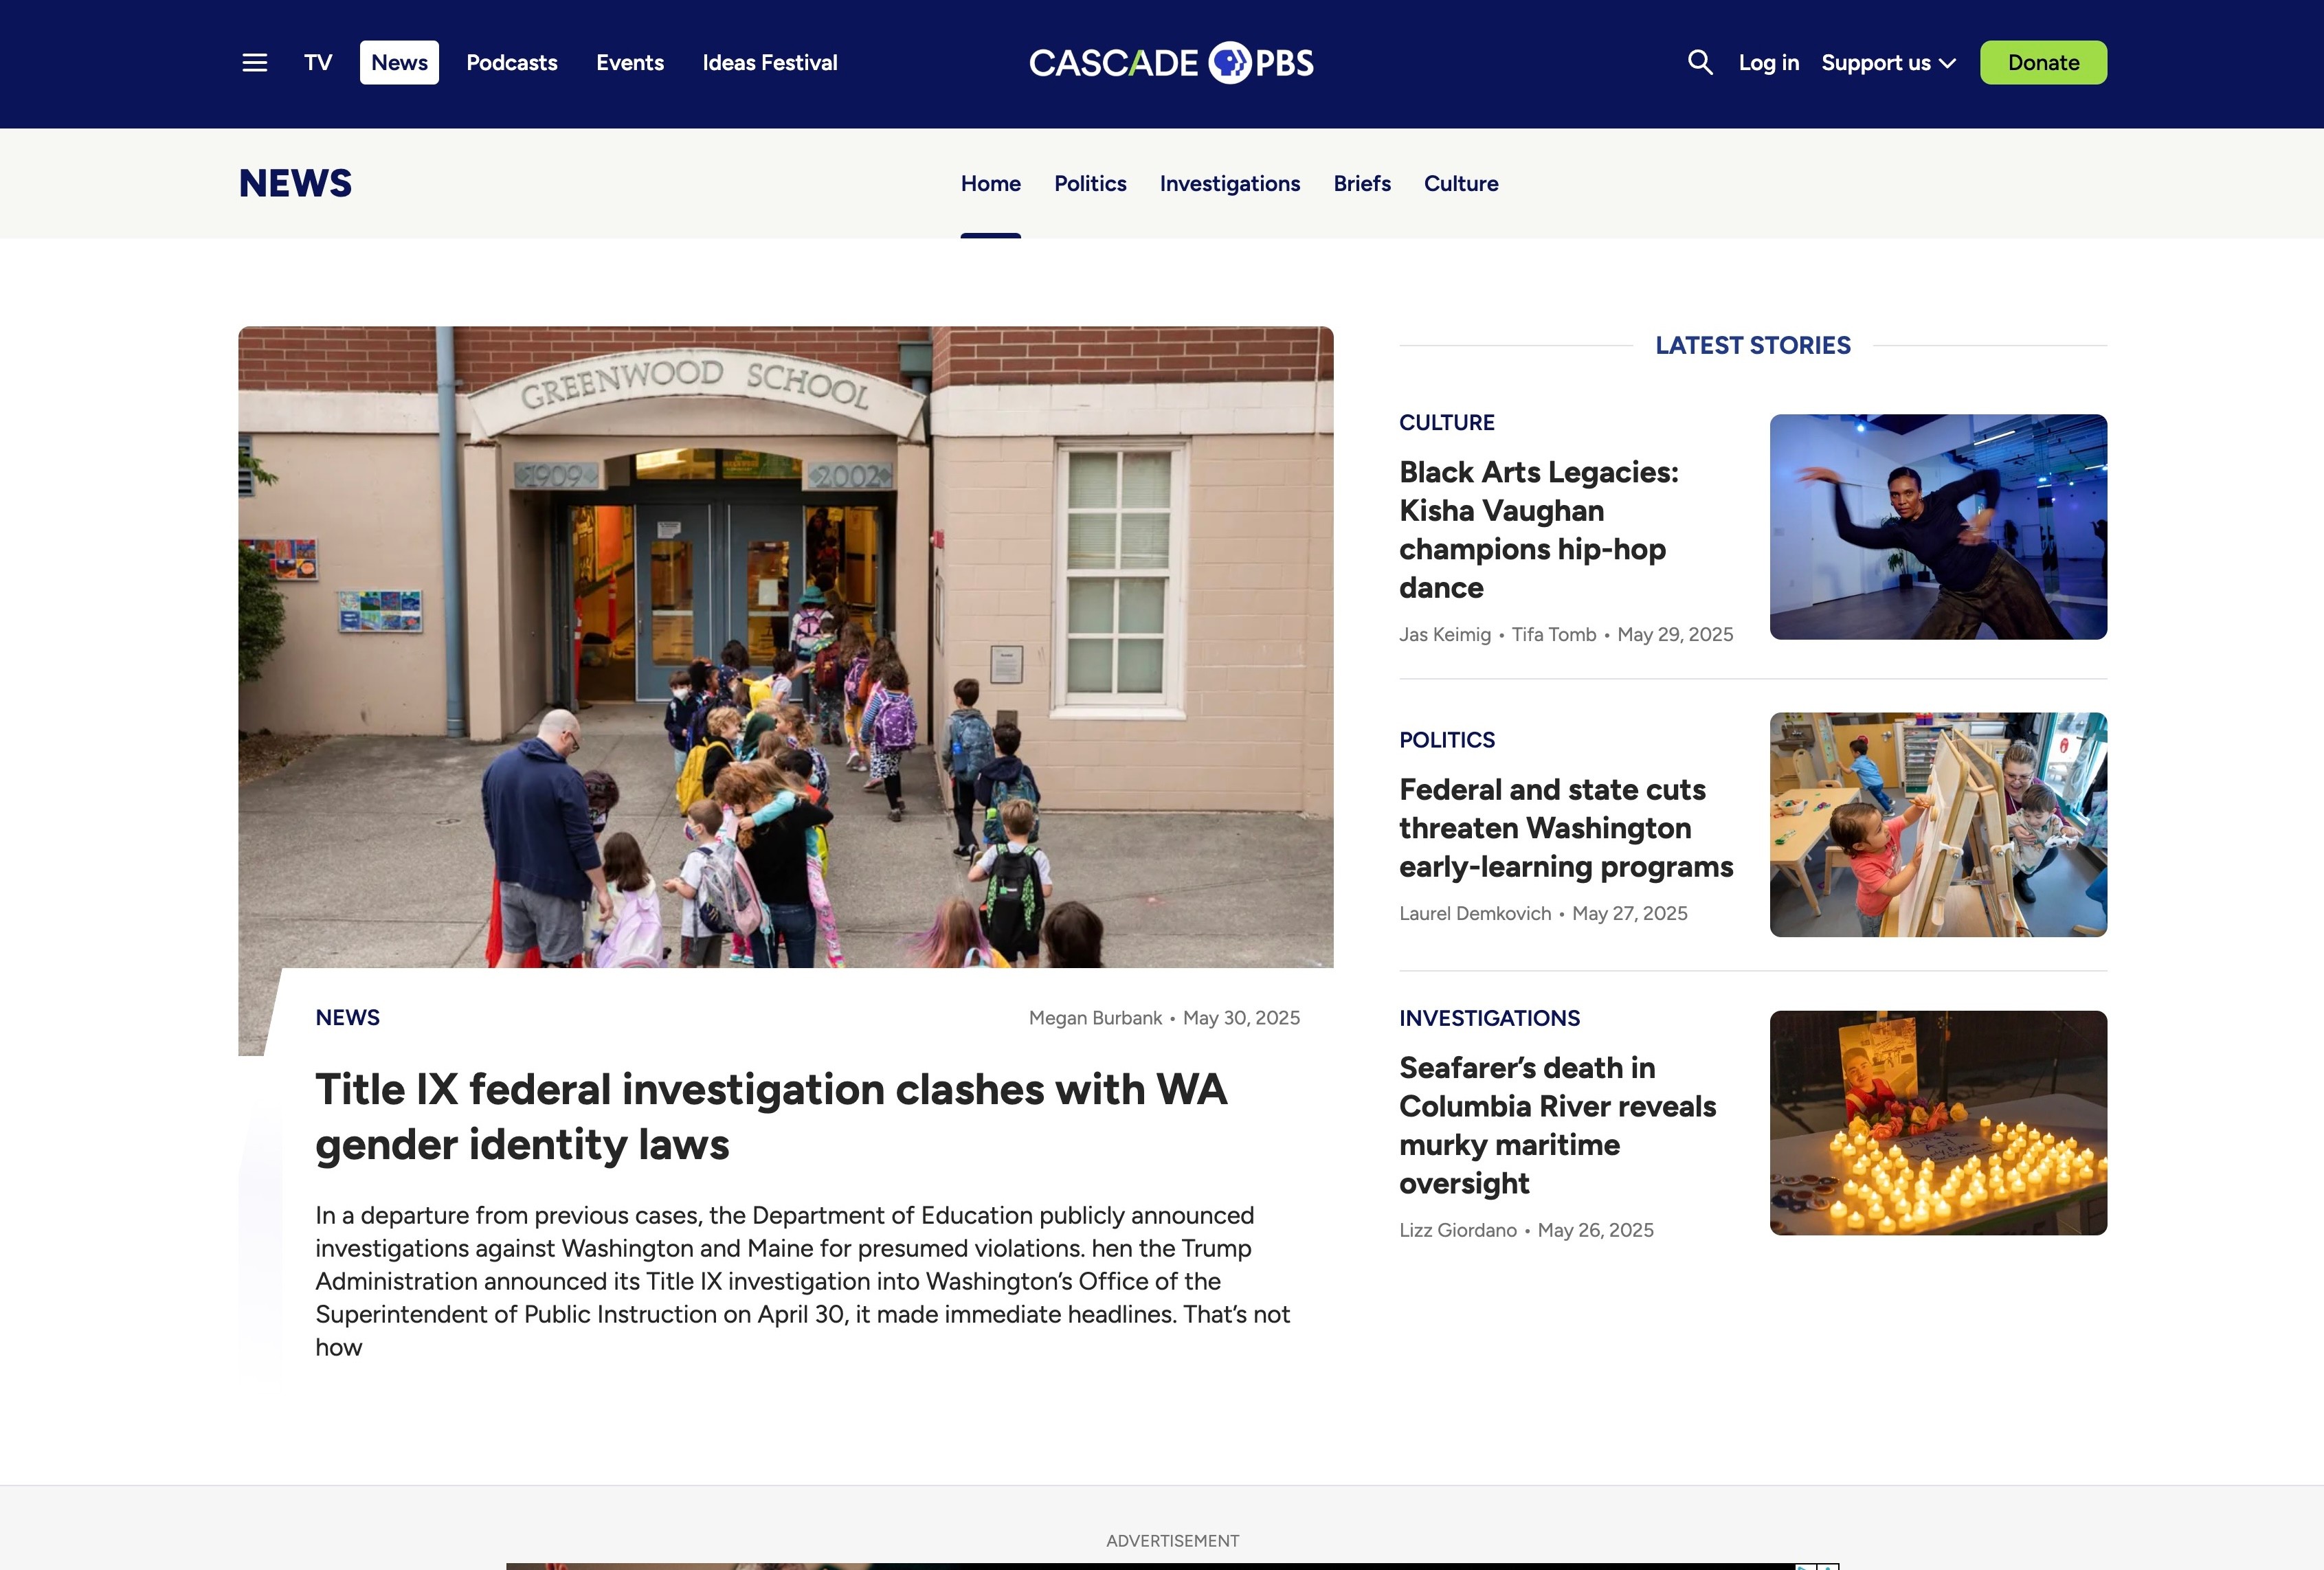Open Podcasts in top navigation
Screen dimensions: 2324x1570
click(512, 63)
